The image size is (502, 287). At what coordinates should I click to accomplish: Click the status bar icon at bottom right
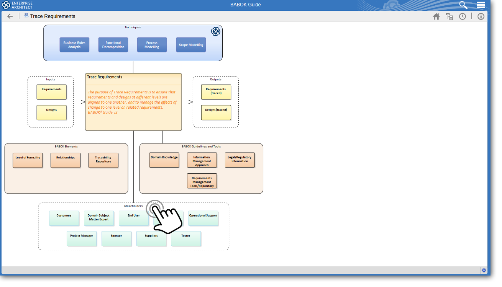click(484, 270)
